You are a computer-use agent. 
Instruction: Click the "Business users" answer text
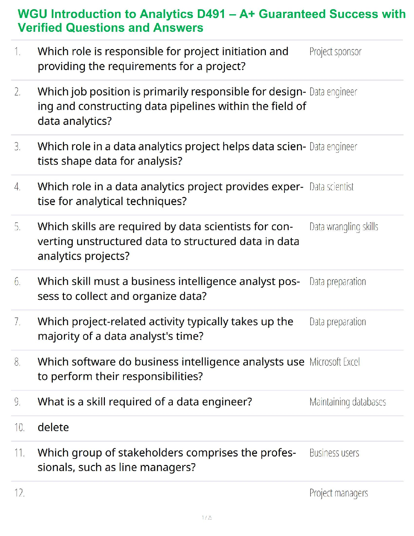pyautogui.click(x=334, y=453)
